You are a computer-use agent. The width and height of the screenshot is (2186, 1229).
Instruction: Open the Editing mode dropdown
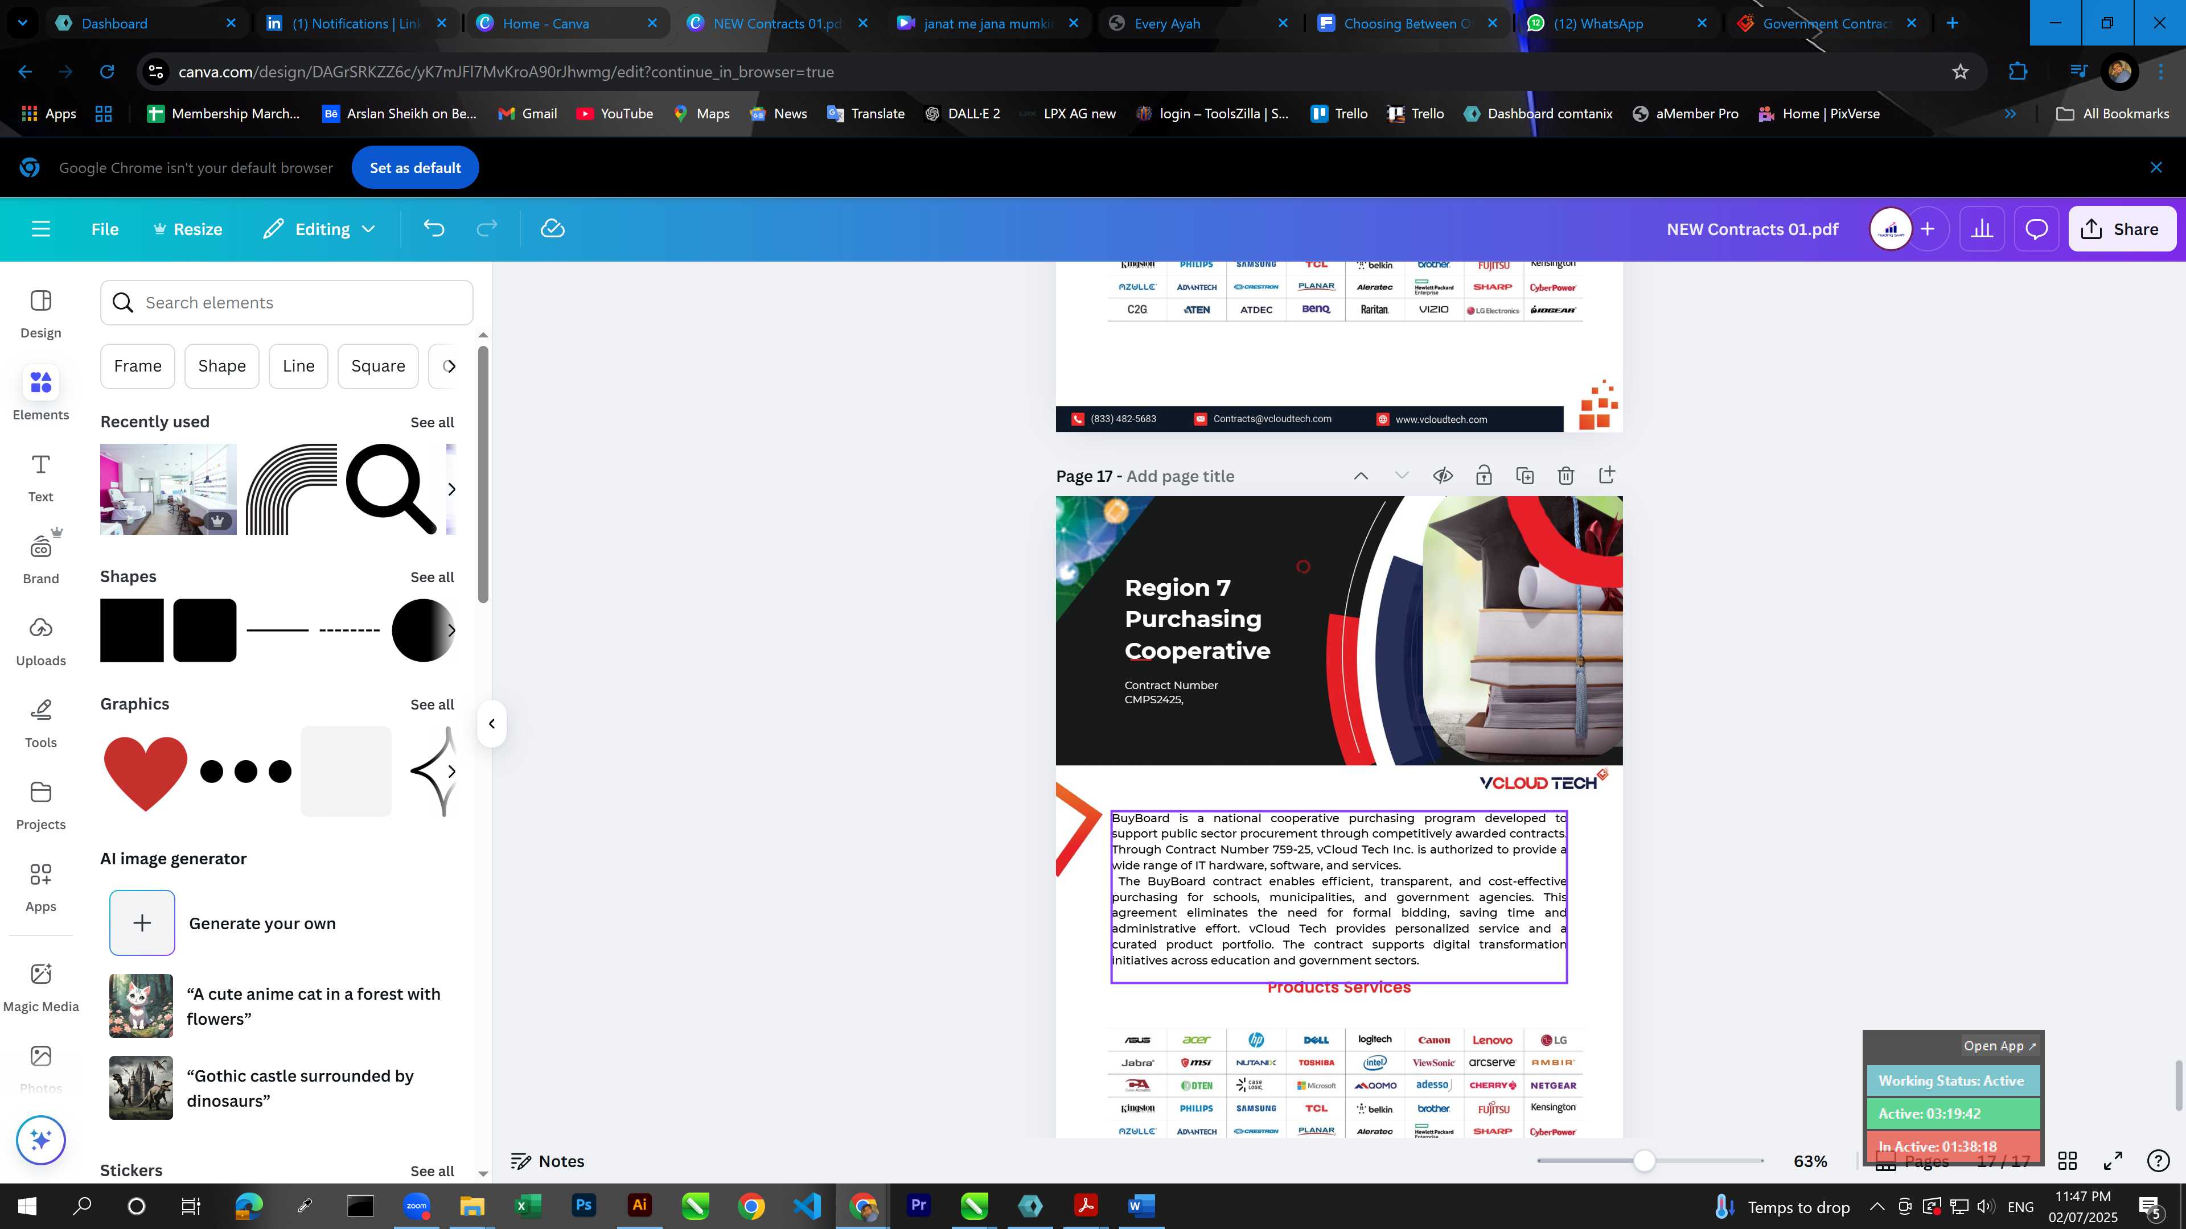coord(319,229)
